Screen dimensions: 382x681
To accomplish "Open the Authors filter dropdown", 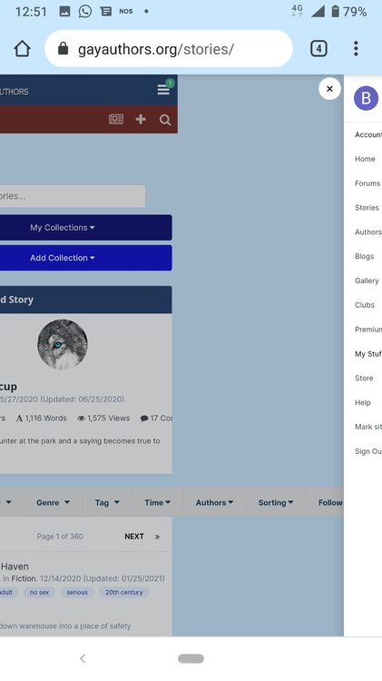I will coord(214,502).
